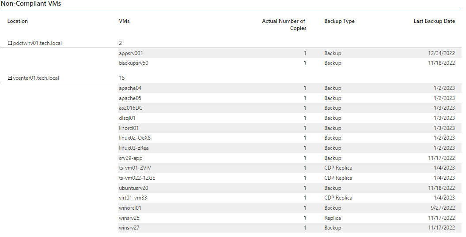Screen dimensions: 466x237
Task: Select the winorcl01 VM entry
Action: [130, 208]
